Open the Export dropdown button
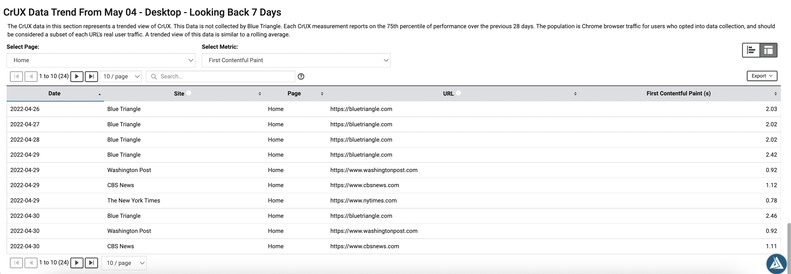 pos(762,76)
